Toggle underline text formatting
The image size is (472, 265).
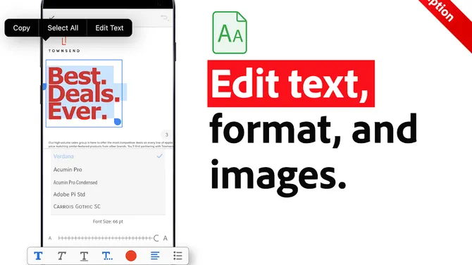pos(84,256)
